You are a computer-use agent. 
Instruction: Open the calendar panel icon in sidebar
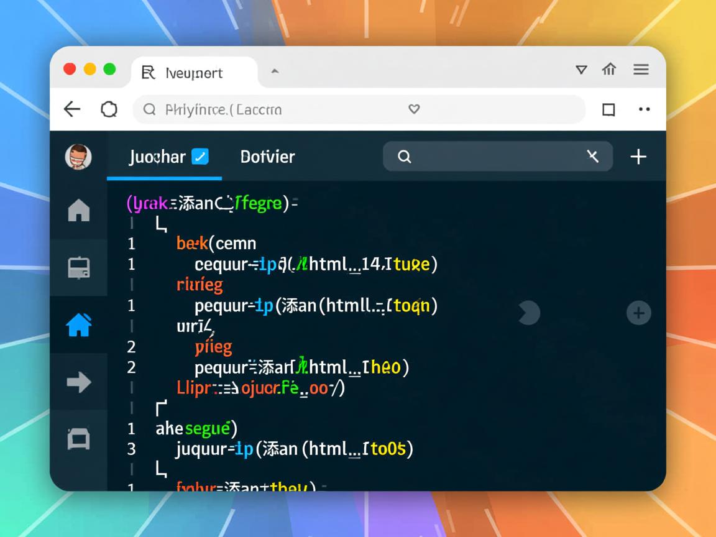click(x=78, y=268)
